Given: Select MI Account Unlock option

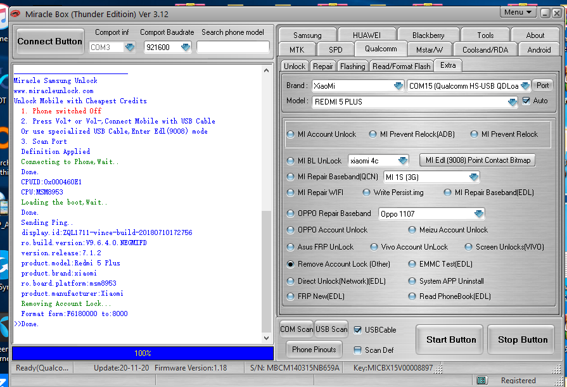Looking at the screenshot, I should (321, 134).
